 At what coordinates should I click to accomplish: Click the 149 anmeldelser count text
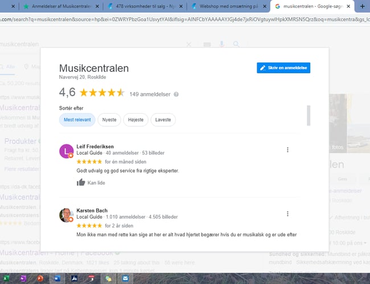(150, 94)
